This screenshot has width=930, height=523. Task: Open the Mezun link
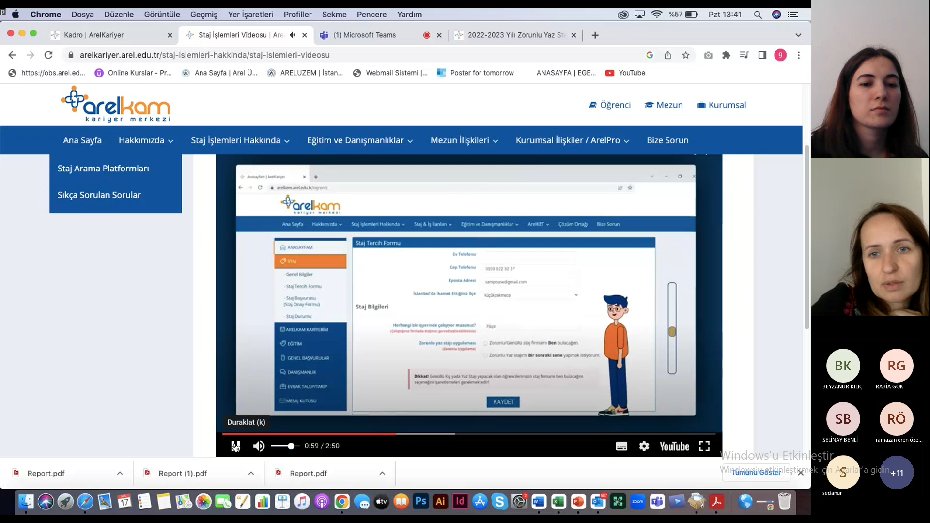pyautogui.click(x=664, y=105)
